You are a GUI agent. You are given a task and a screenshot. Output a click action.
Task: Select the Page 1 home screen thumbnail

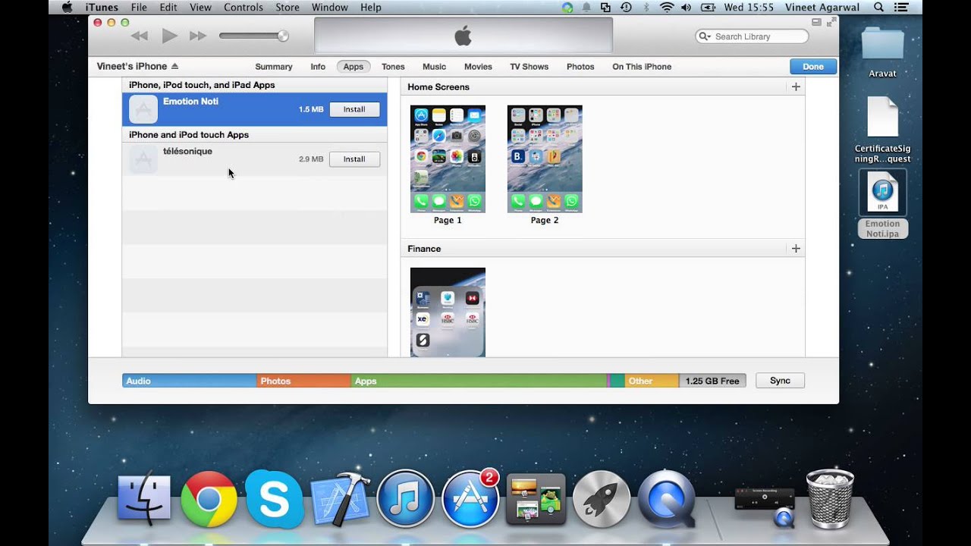[448, 159]
